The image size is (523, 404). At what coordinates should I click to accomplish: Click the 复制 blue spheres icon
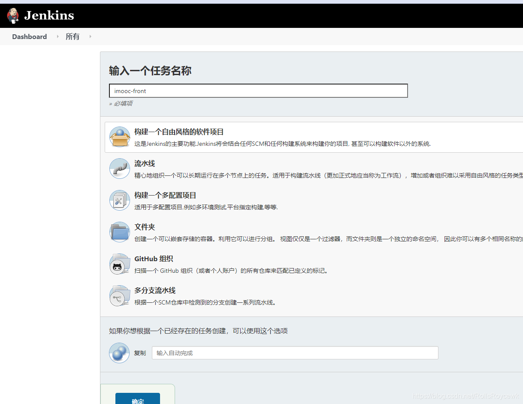click(x=119, y=353)
